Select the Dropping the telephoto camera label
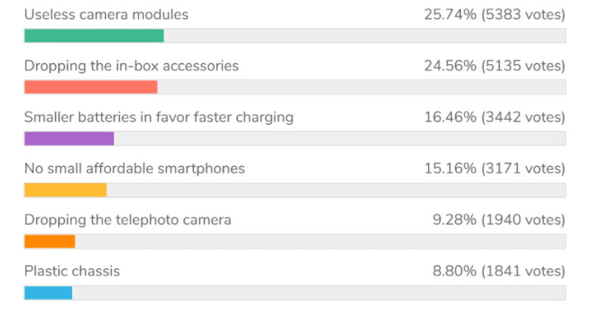This screenshot has width=589, height=316. coord(127,220)
